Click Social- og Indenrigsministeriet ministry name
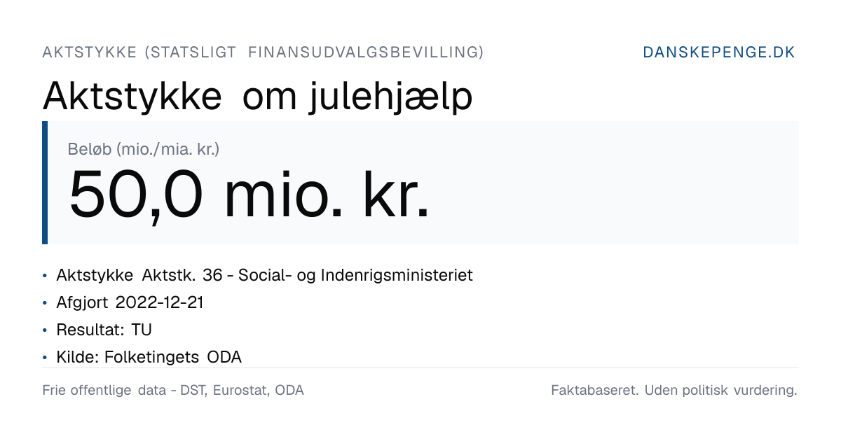Image resolution: width=841 pixels, height=441 pixels. coord(356,275)
